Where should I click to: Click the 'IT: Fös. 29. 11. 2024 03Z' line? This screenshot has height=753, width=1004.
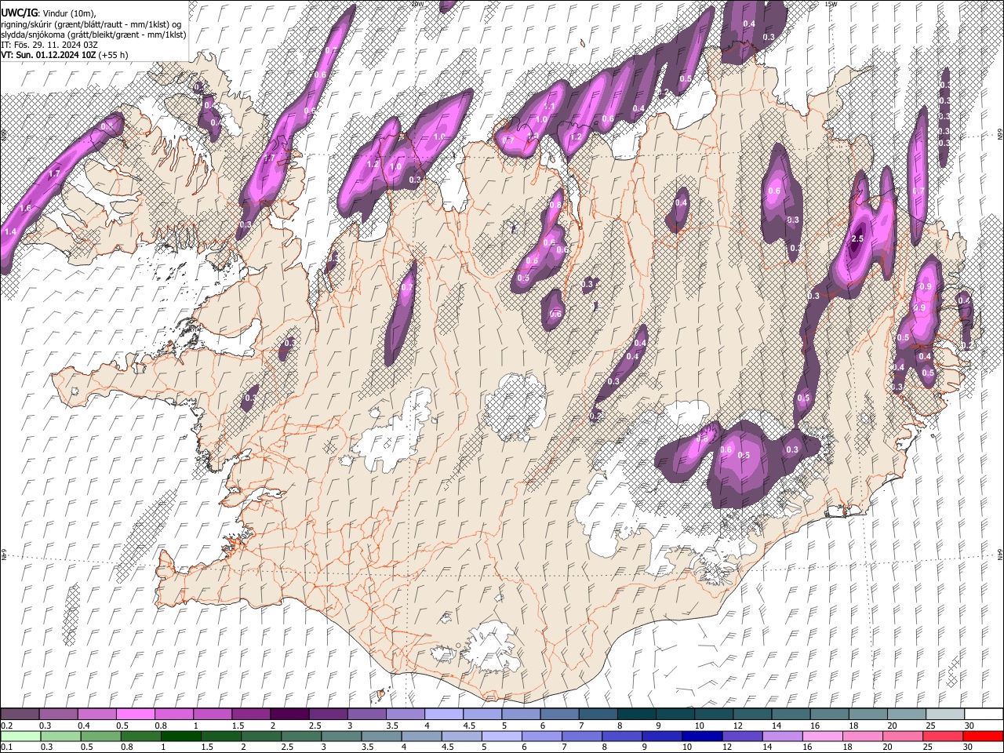pos(49,45)
